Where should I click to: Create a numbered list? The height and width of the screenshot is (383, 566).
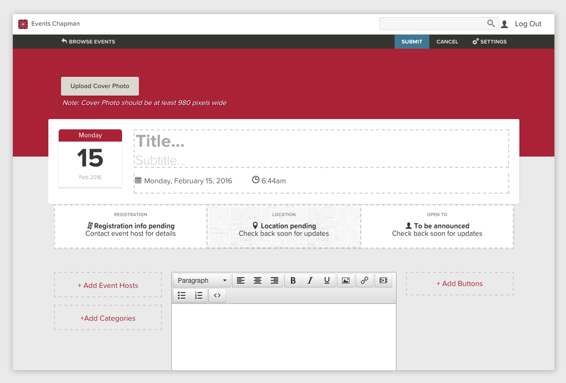tap(199, 295)
